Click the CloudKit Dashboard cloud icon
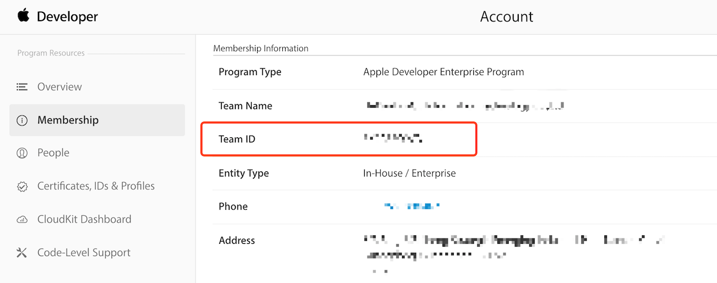717x283 pixels. click(x=22, y=219)
